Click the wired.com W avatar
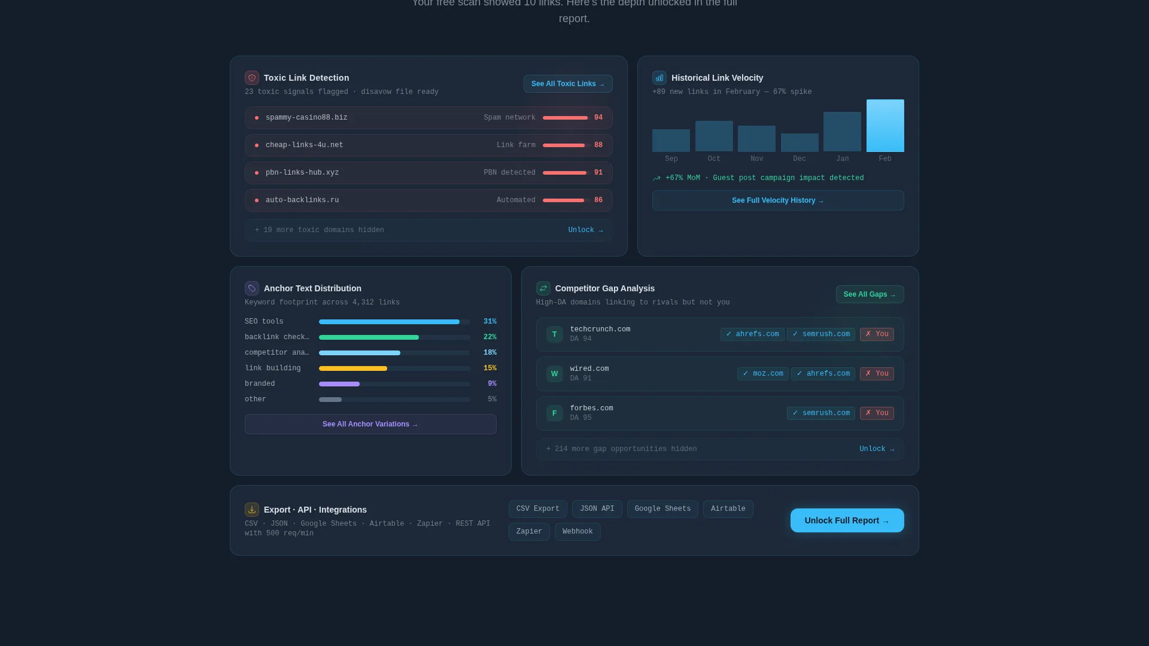This screenshot has height=646, width=1149. [555, 374]
